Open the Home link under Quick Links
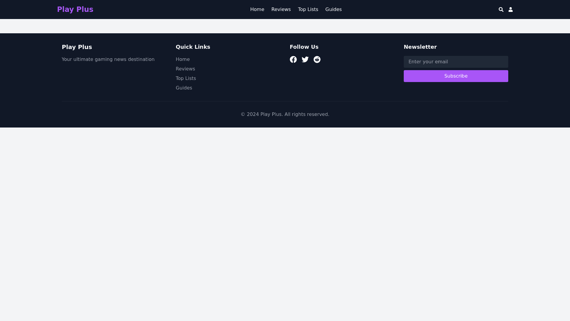The width and height of the screenshot is (570, 321). pos(183,59)
